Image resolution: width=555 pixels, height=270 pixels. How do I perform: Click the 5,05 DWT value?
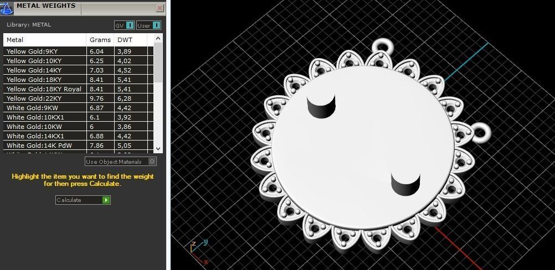click(124, 146)
